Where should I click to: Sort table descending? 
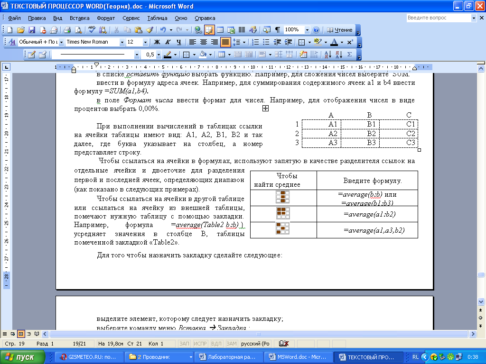(x=338, y=55)
